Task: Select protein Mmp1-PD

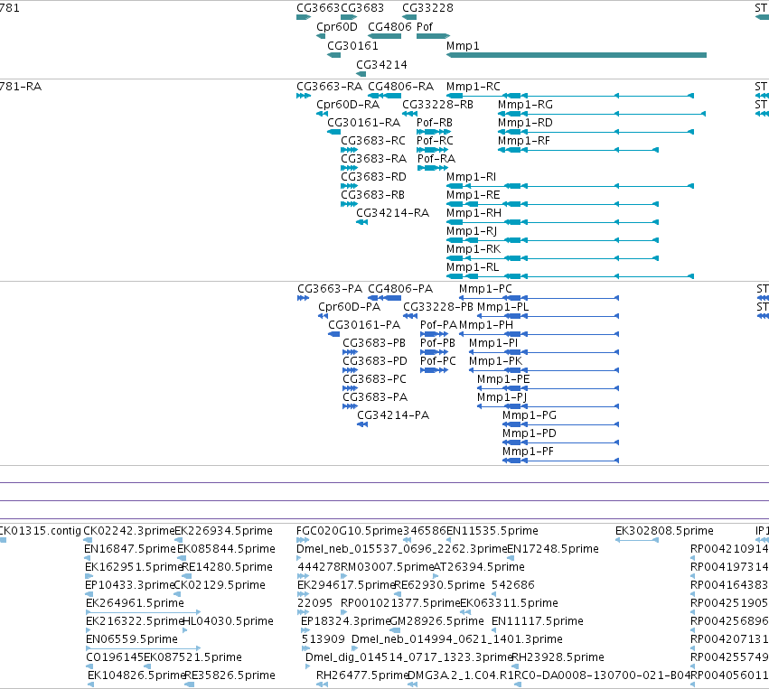Action: [x=560, y=442]
